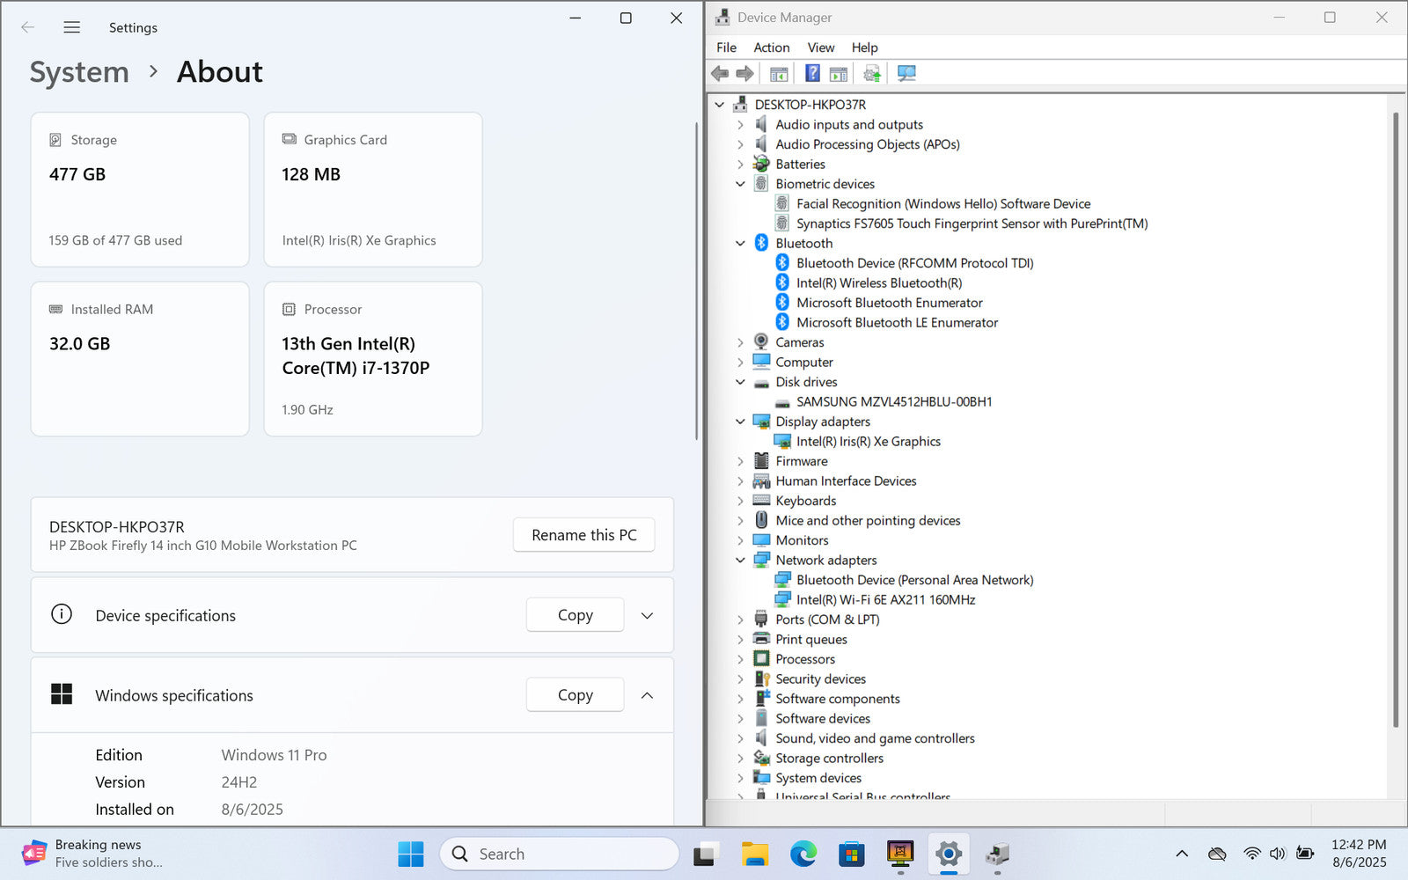Open Microsoft Store from the taskbar

(x=852, y=854)
